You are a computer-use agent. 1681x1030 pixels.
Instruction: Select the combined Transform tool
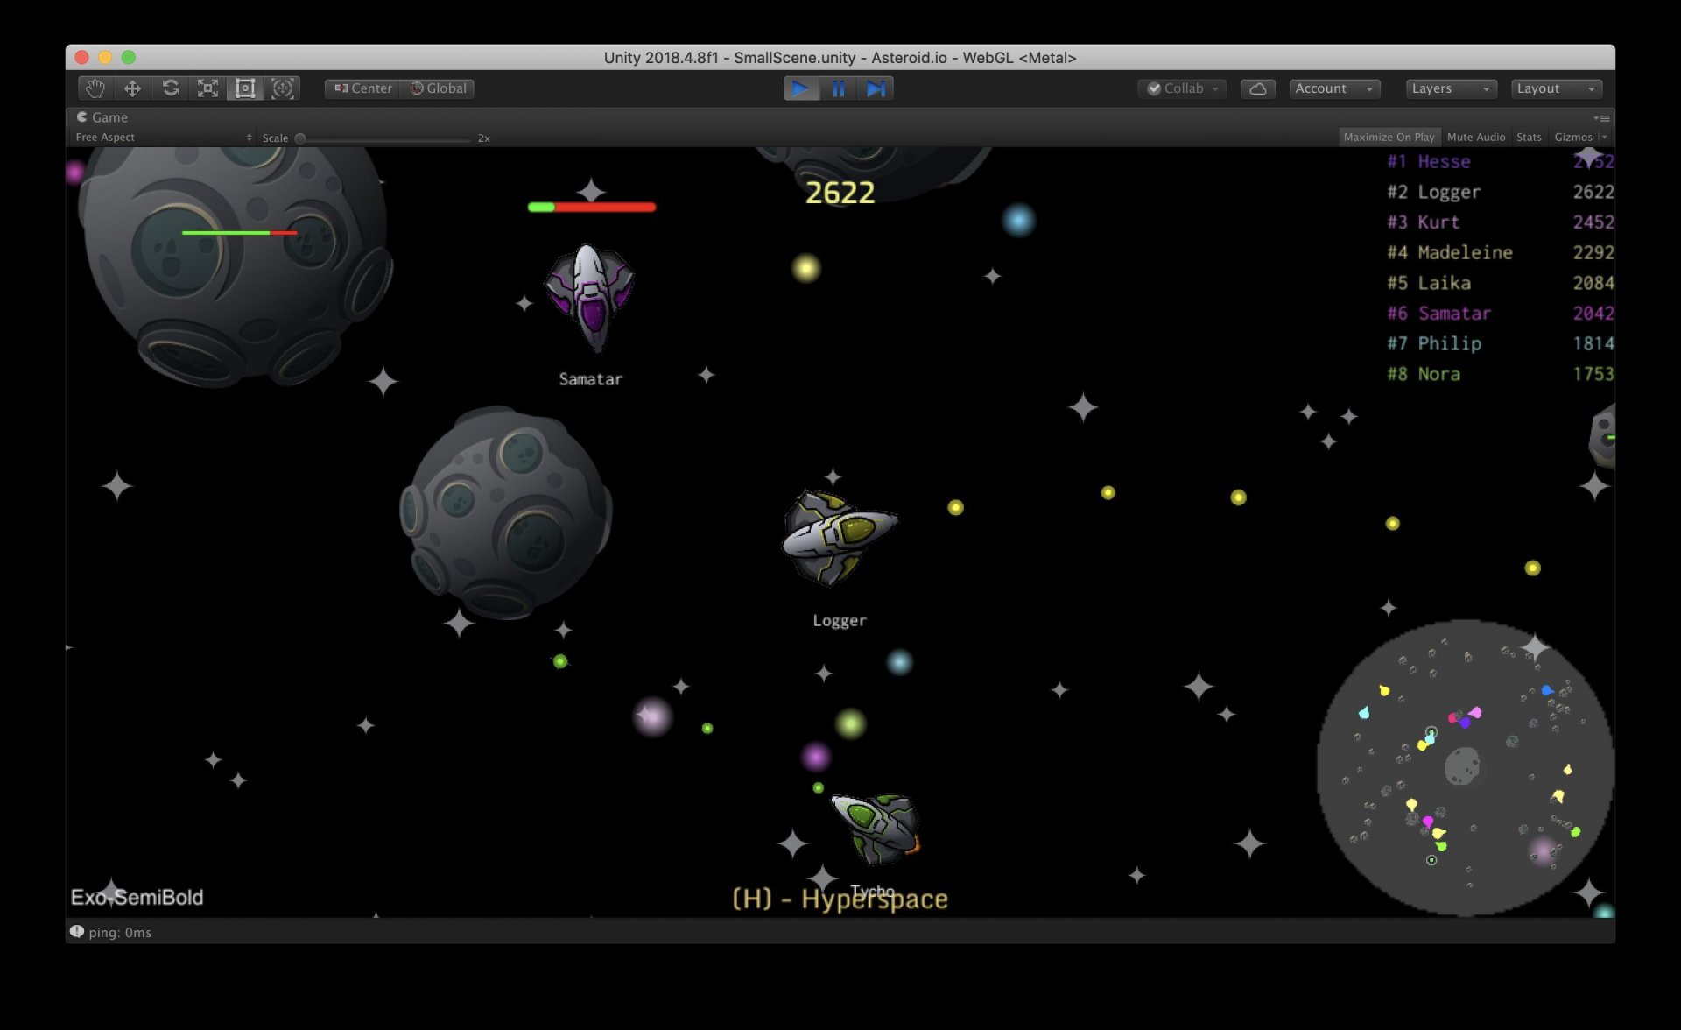point(282,88)
